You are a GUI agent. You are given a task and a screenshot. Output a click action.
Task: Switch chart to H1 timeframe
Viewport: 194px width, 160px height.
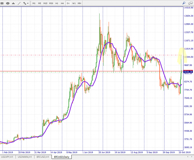tap(57, 3)
